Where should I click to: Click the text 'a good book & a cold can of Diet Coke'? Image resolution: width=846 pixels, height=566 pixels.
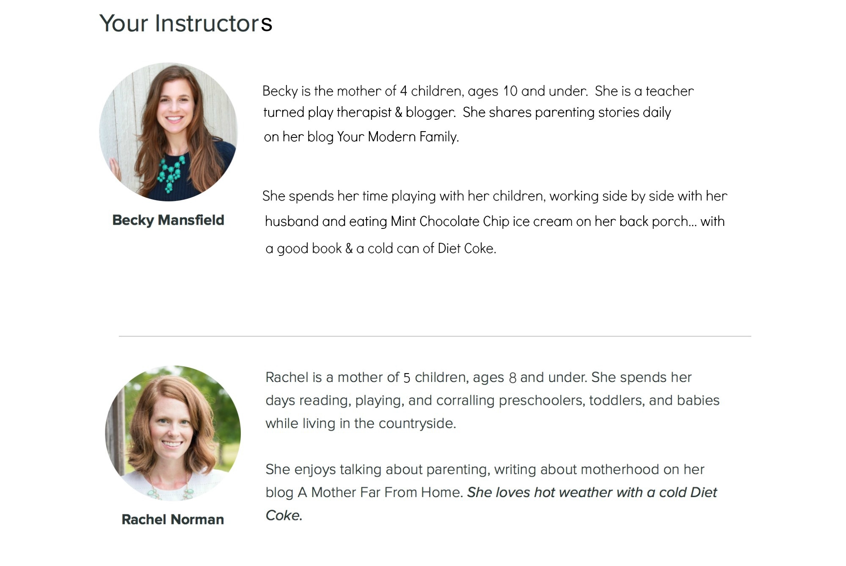point(380,249)
